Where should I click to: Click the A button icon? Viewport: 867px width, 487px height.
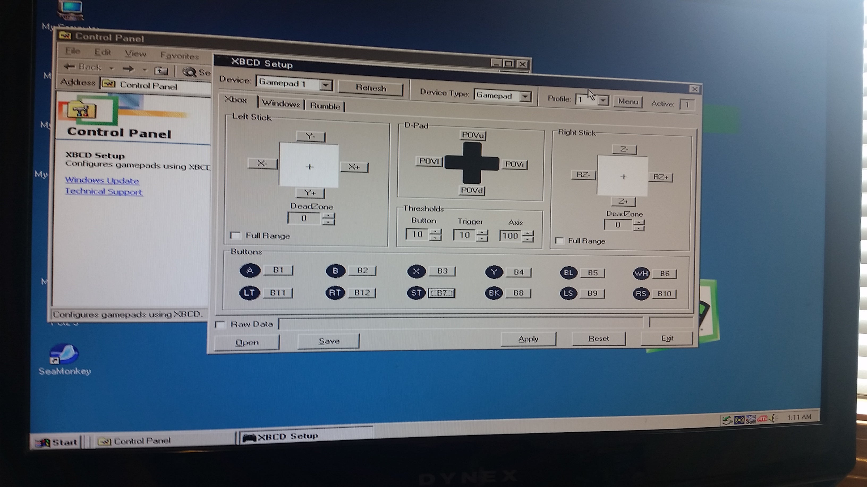point(250,271)
